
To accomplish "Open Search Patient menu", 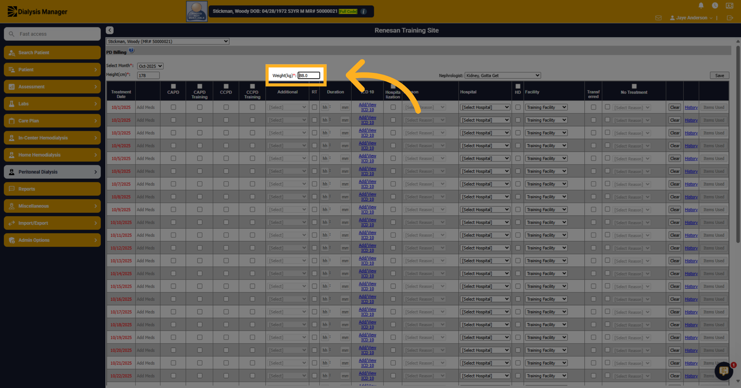I will click(x=52, y=52).
